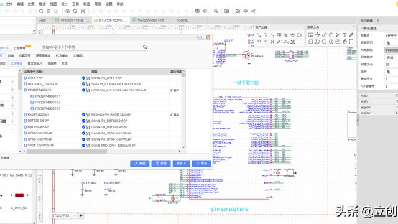Image resolution: width=398 pixels, height=224 pixels.
Task: Select the Bus tool in electrical tools
Action: click(266, 35)
